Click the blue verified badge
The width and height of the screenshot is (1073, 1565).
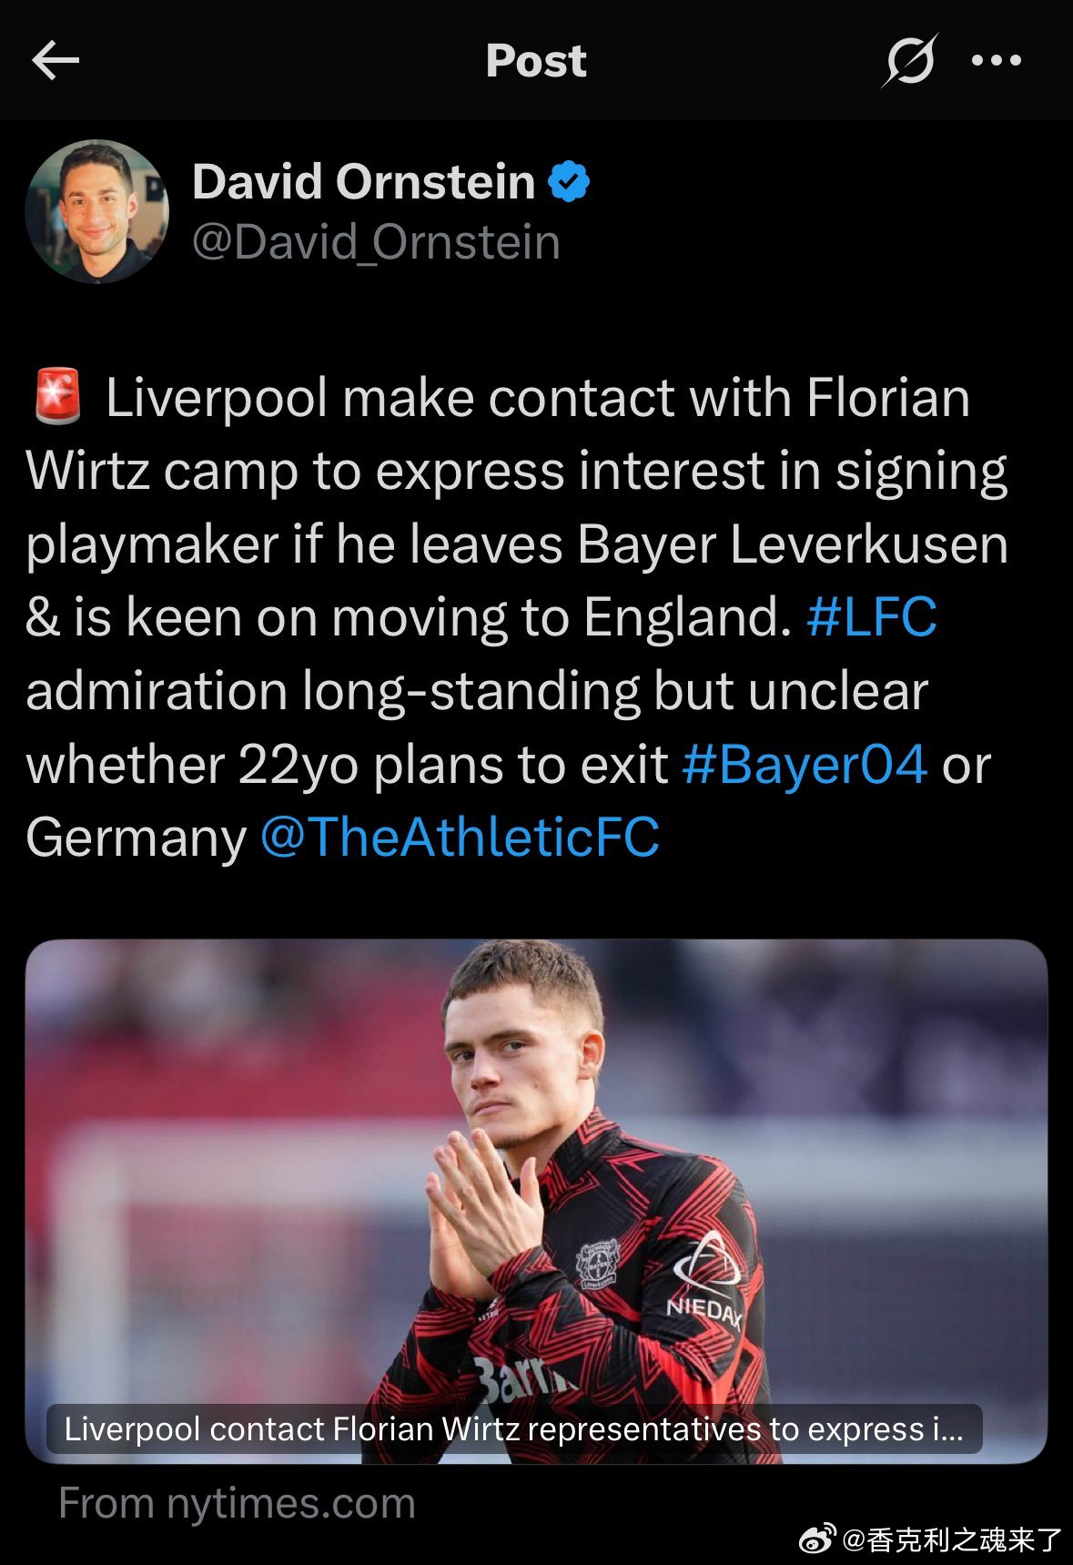[569, 182]
